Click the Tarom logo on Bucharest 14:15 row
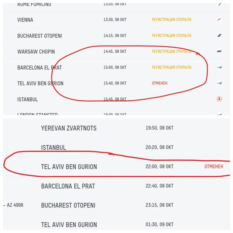233x233 pixels. click(219, 36)
